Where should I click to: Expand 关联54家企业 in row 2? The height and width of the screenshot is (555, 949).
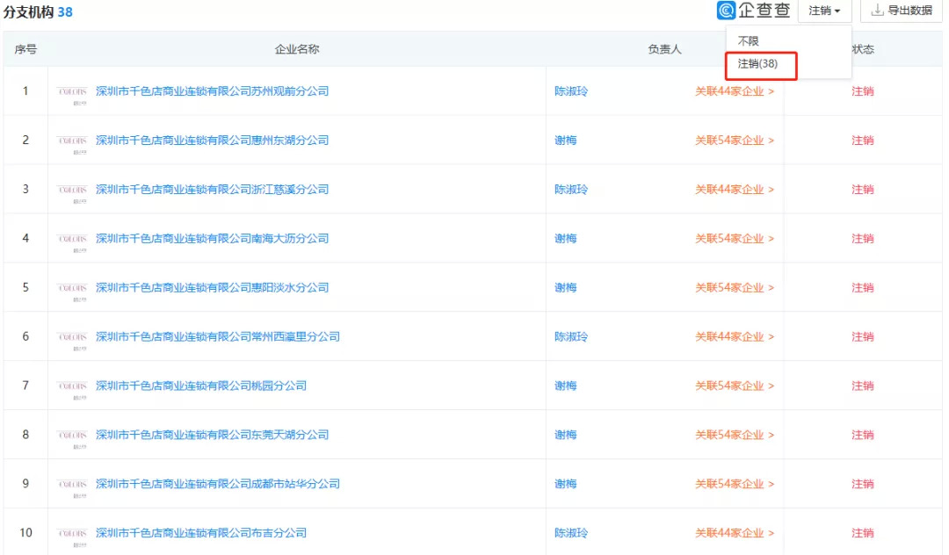tap(734, 141)
